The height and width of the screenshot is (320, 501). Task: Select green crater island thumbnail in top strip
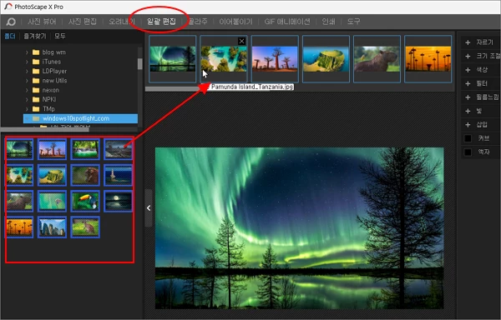click(x=326, y=59)
